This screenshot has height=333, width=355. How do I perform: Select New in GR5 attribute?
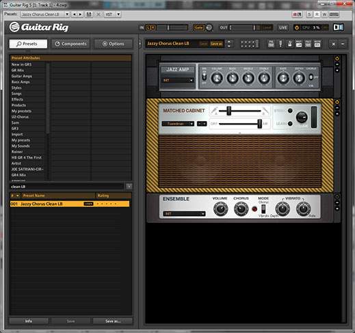tap(21, 64)
